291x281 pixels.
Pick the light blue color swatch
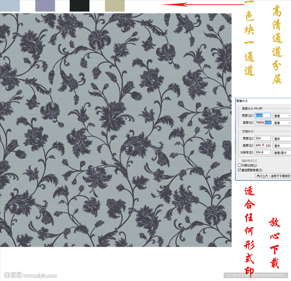click(x=10, y=6)
